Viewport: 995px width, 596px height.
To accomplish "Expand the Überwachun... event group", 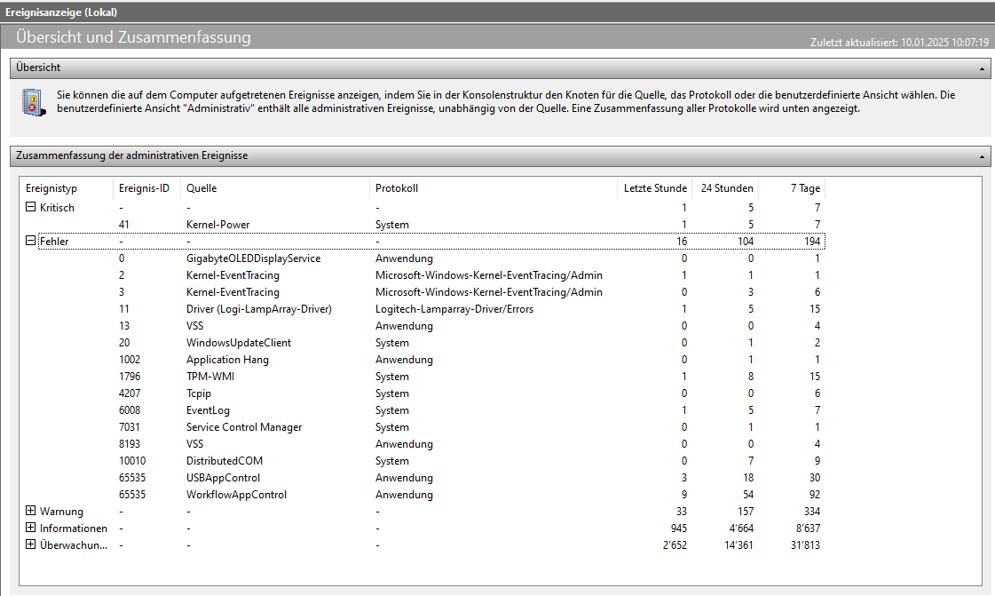I will (x=30, y=544).
